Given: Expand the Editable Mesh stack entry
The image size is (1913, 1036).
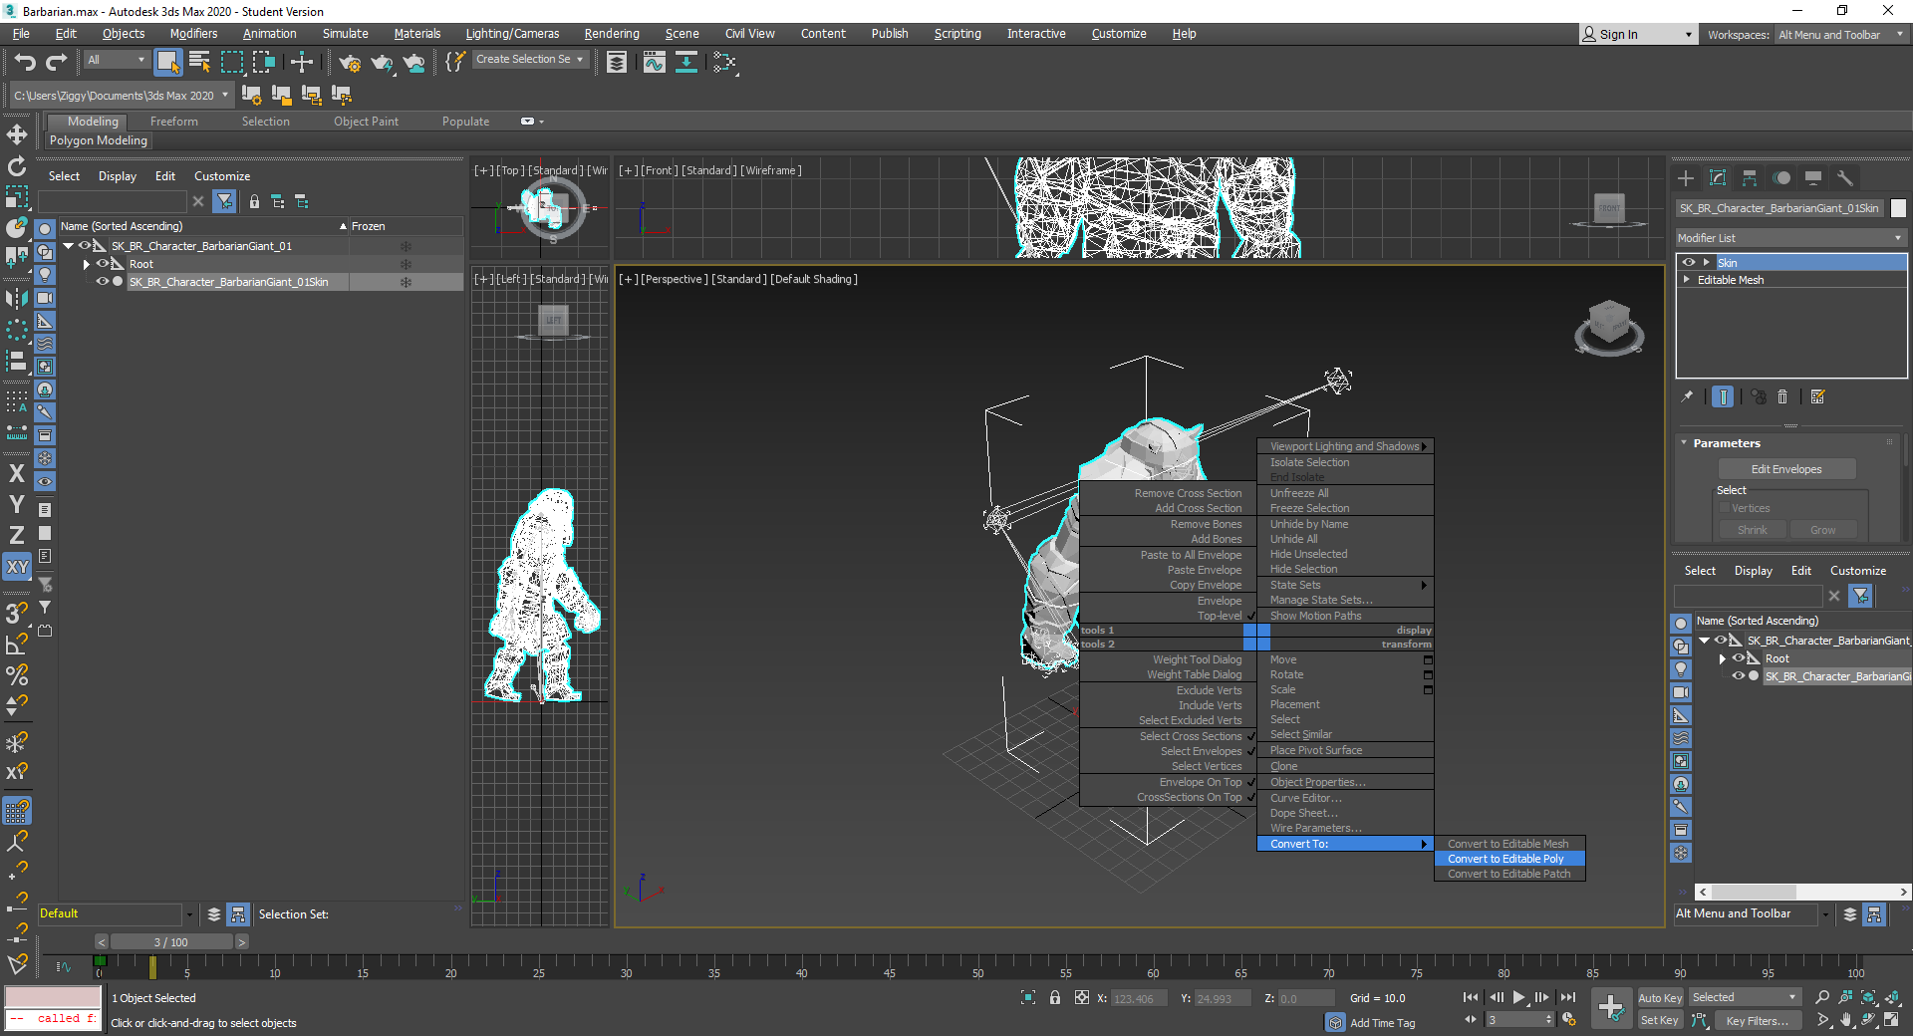Looking at the screenshot, I should point(1687,280).
